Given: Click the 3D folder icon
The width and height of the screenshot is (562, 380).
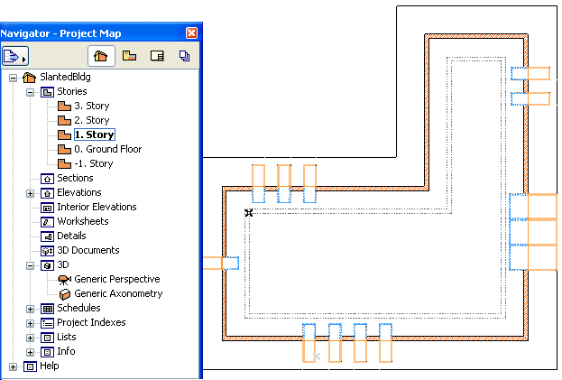Looking at the screenshot, I should point(47,265).
